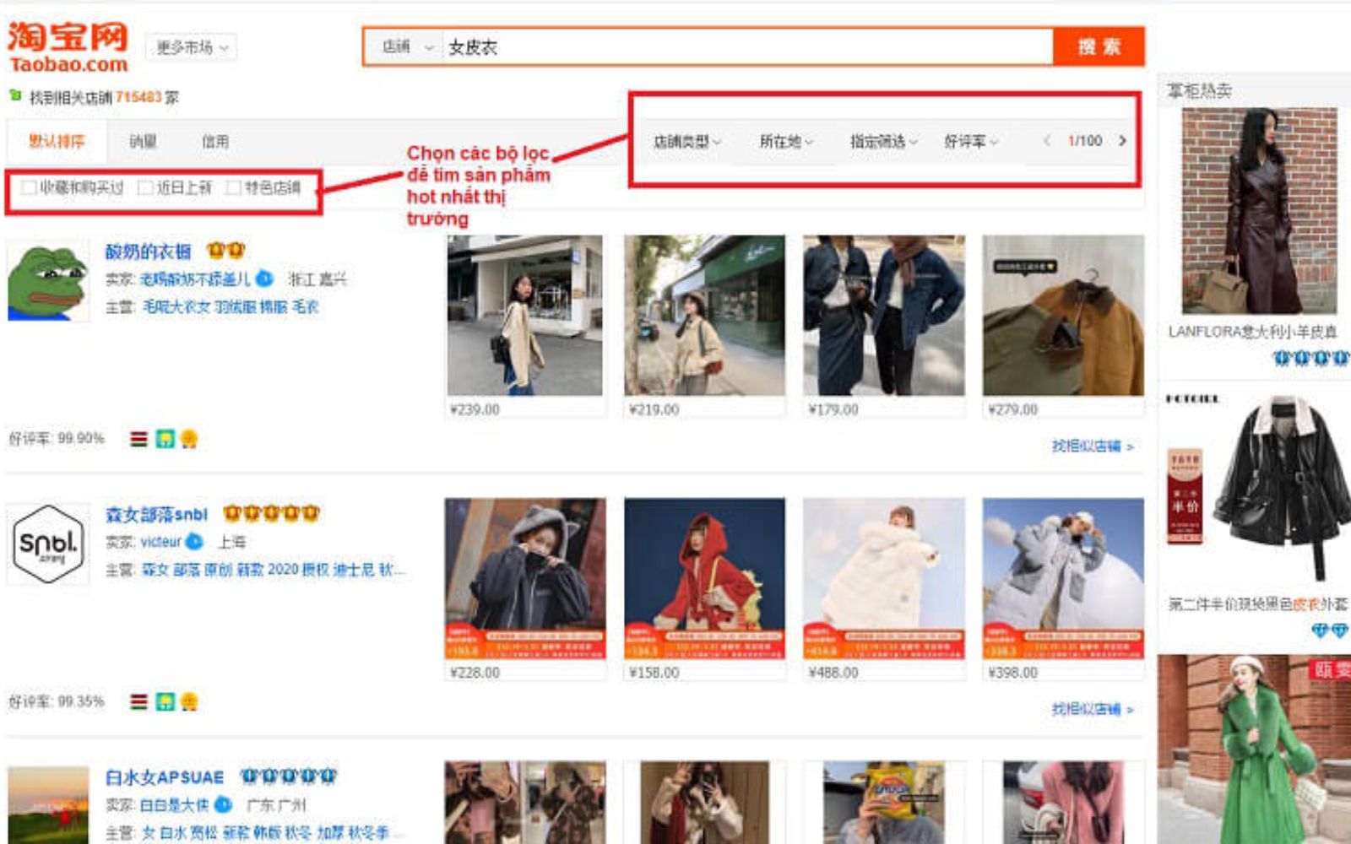Expand the 更多市场 dropdown
The height and width of the screenshot is (844, 1351).
[x=192, y=47]
